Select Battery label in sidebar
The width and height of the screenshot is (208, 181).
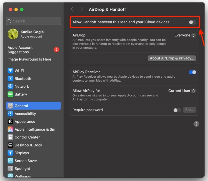21,94
